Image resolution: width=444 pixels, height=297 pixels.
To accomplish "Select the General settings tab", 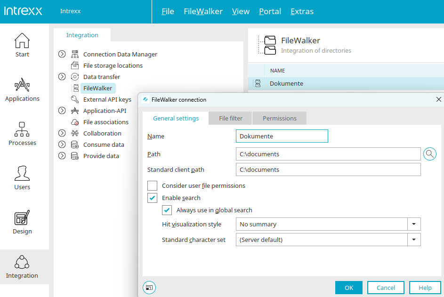I will pyautogui.click(x=176, y=118).
